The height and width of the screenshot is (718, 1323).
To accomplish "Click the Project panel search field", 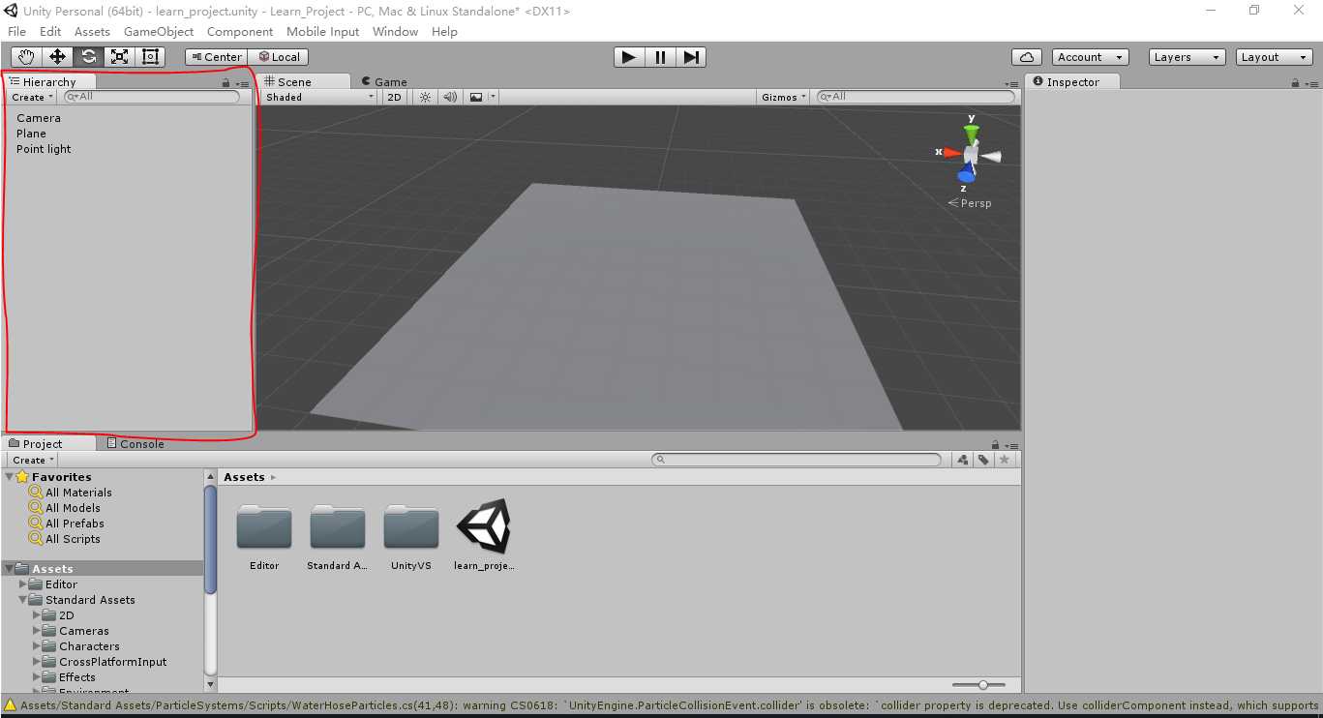I will tap(797, 460).
